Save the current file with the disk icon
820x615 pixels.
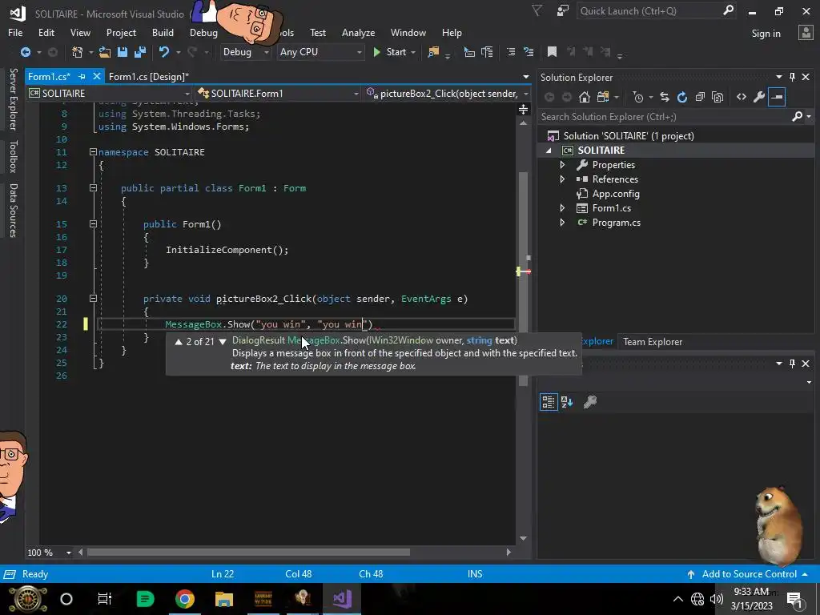[x=123, y=52]
